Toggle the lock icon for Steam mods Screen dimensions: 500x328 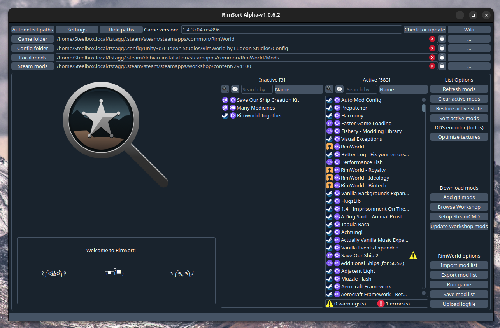click(442, 66)
